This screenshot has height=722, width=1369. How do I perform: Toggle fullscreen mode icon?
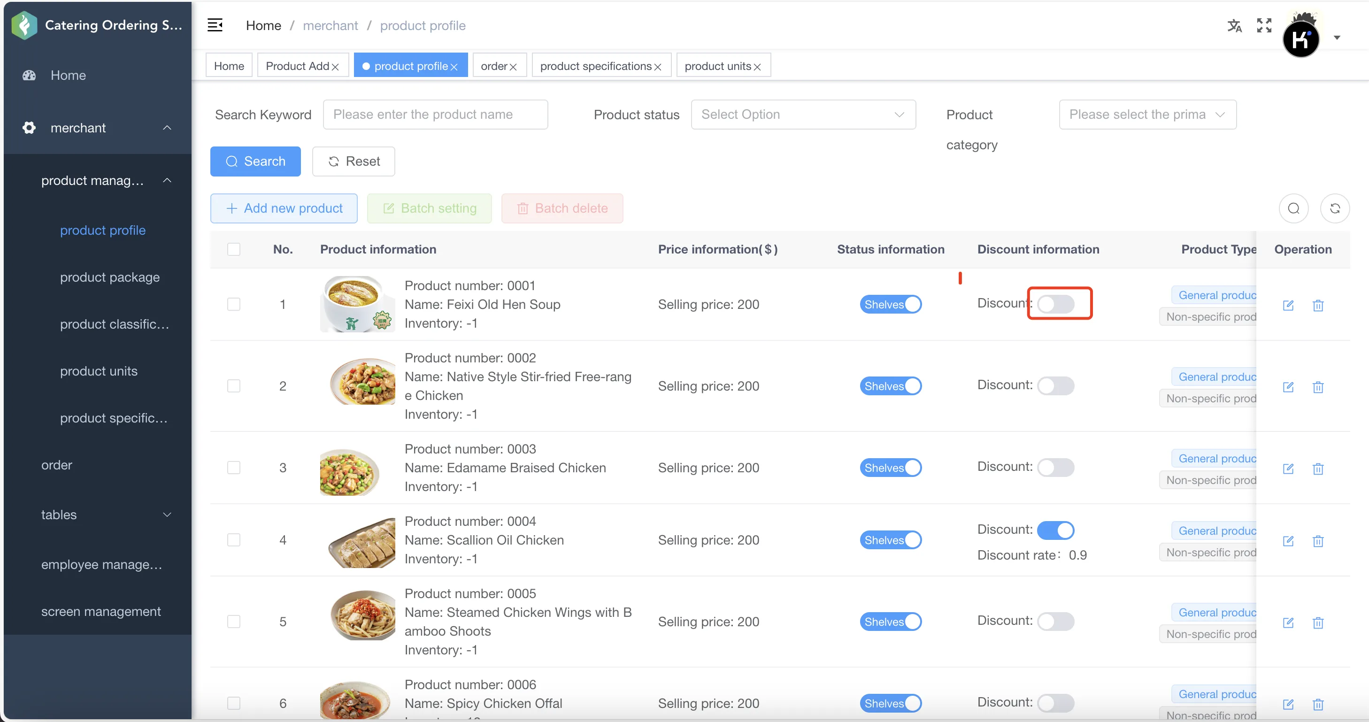pos(1264,25)
